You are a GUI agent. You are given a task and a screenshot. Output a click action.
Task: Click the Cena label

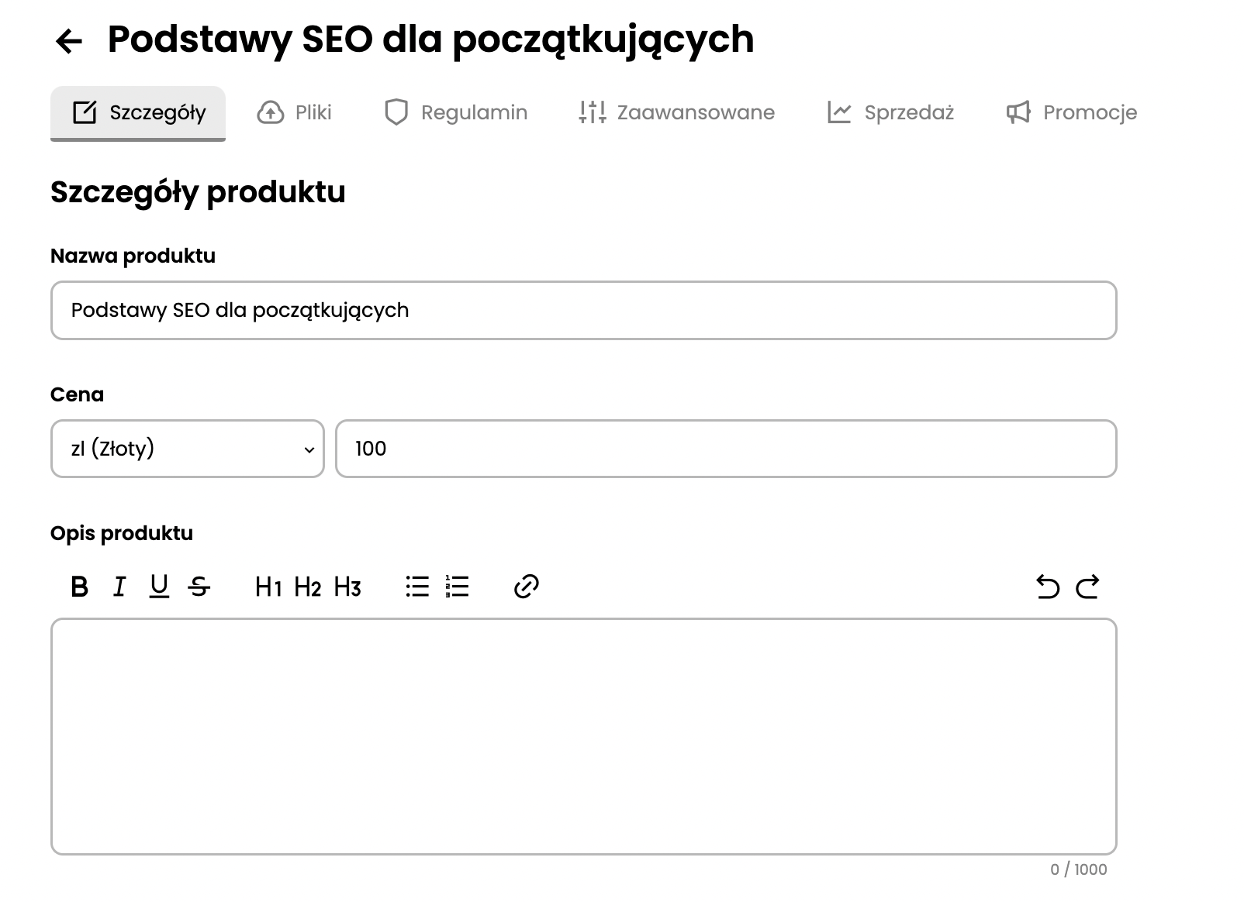tap(77, 394)
